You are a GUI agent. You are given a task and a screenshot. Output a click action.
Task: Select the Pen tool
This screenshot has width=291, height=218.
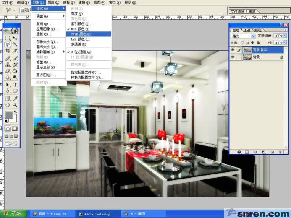8,91
